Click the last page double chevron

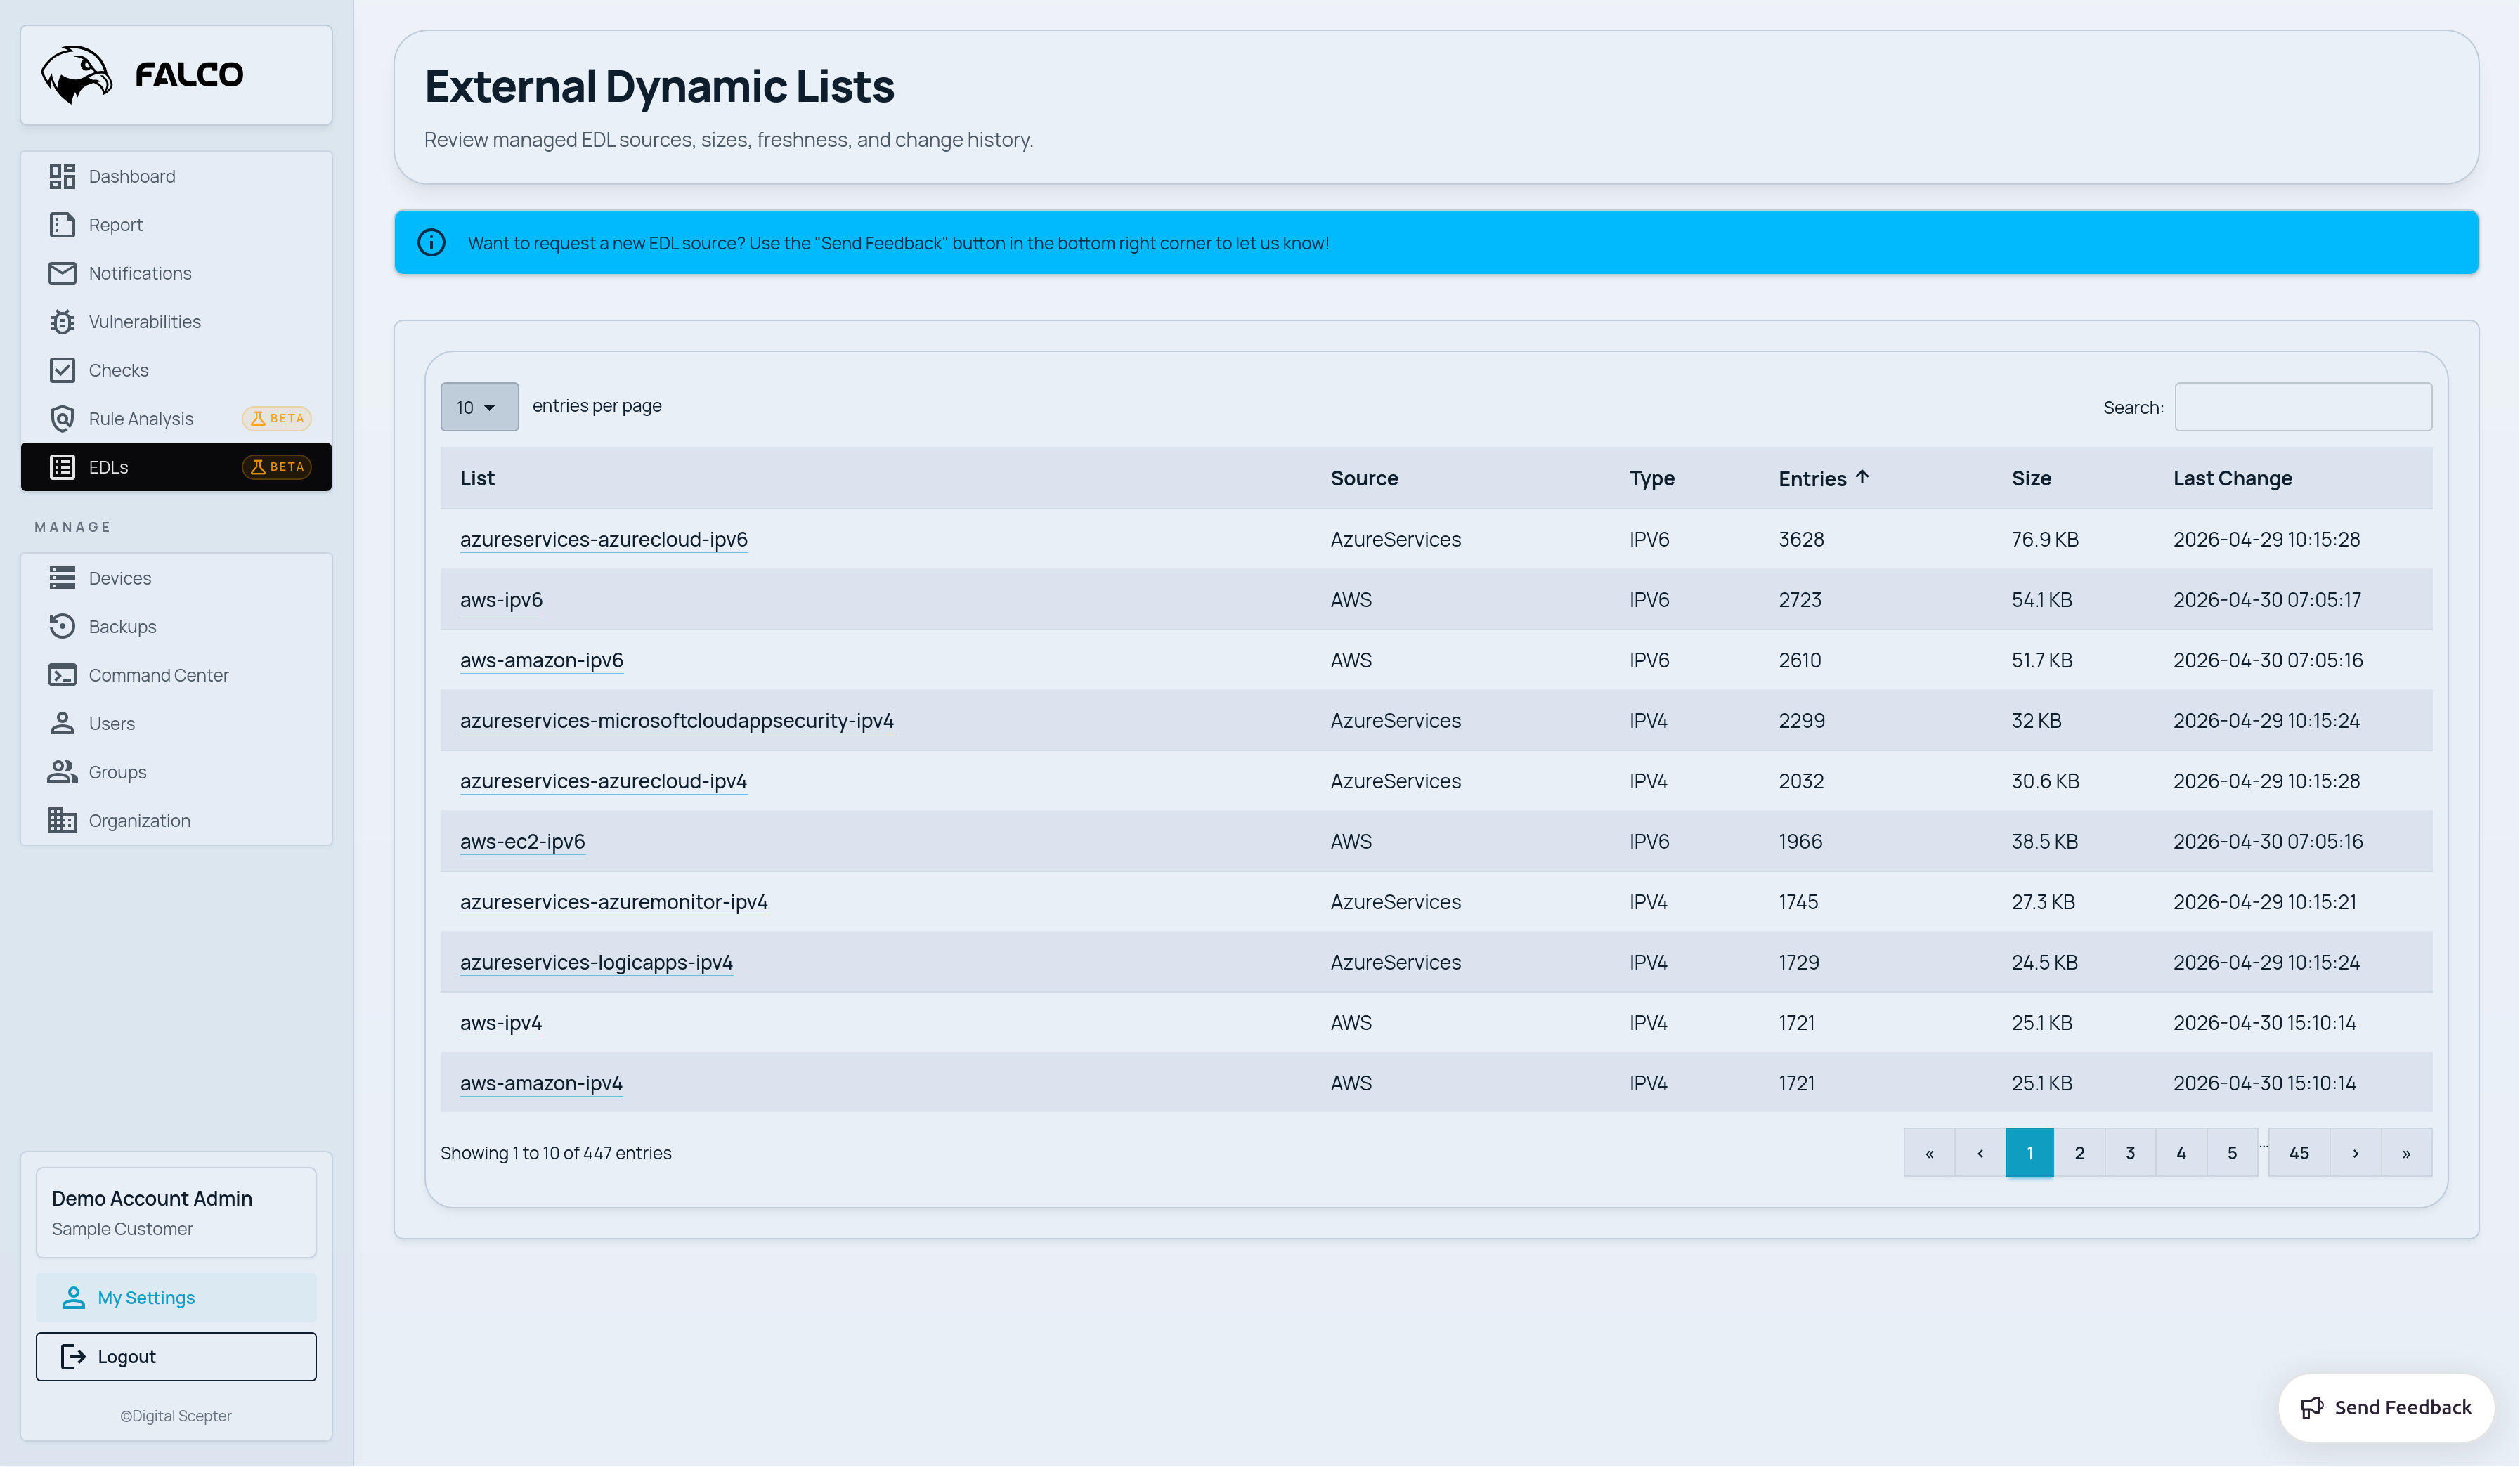[2407, 1153]
